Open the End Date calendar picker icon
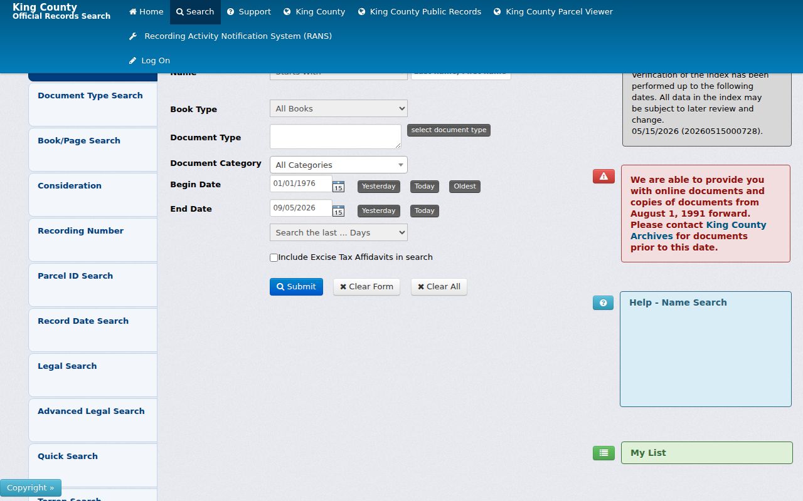The width and height of the screenshot is (803, 501). 338,211
